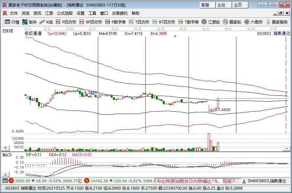This screenshot has height=193, width=292.
Task: Click the tower icon beside SH603803
Action: tap(244, 181)
